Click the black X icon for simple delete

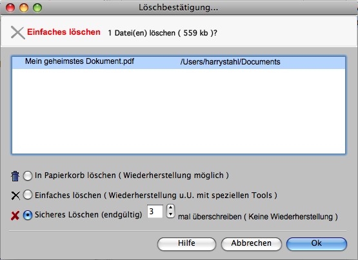(15, 195)
